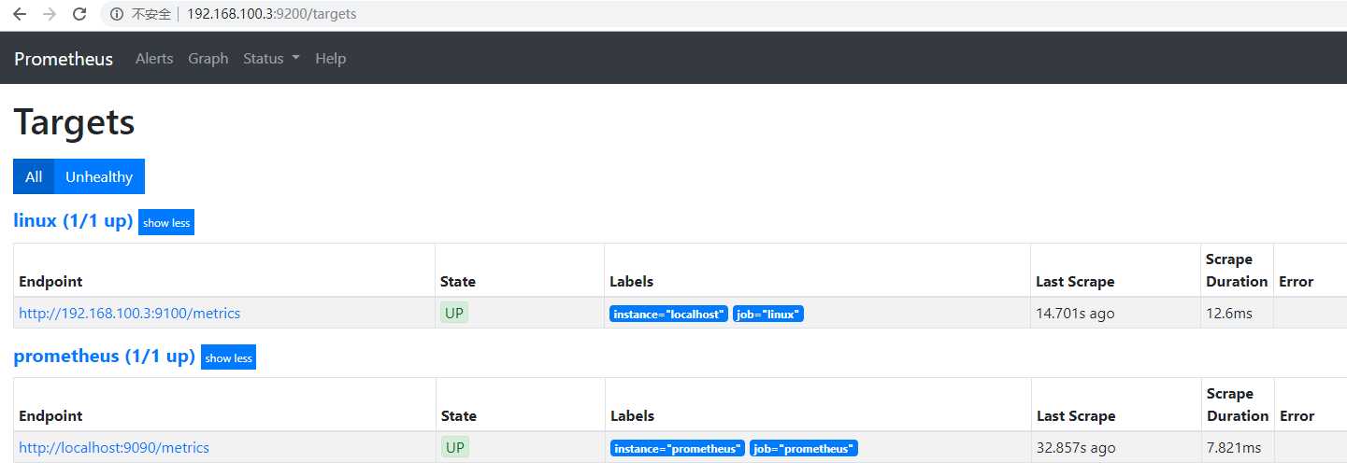Screen dimensions: 1347x476
Task: Click the instance="localhost" label badge
Action: click(668, 315)
